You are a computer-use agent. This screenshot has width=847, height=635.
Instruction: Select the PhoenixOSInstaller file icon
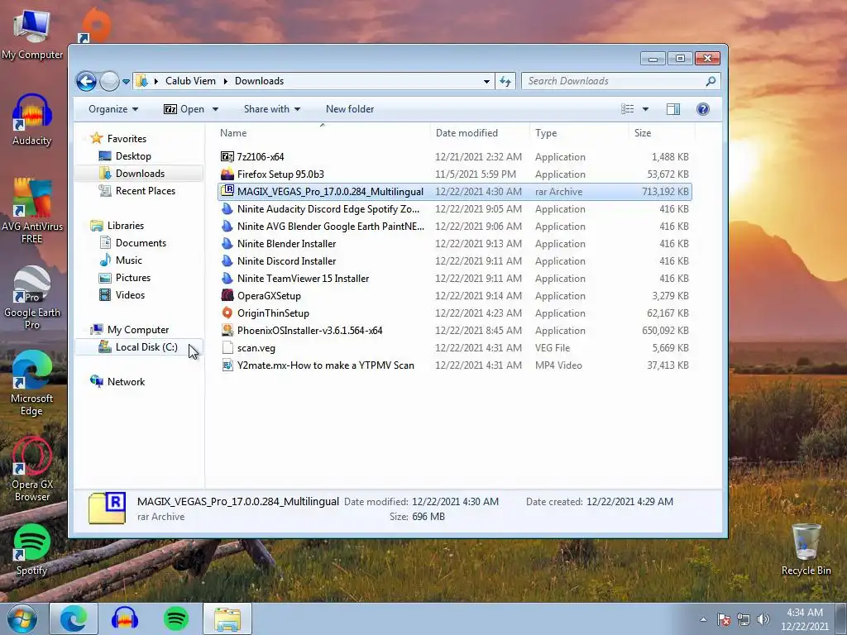pos(227,331)
